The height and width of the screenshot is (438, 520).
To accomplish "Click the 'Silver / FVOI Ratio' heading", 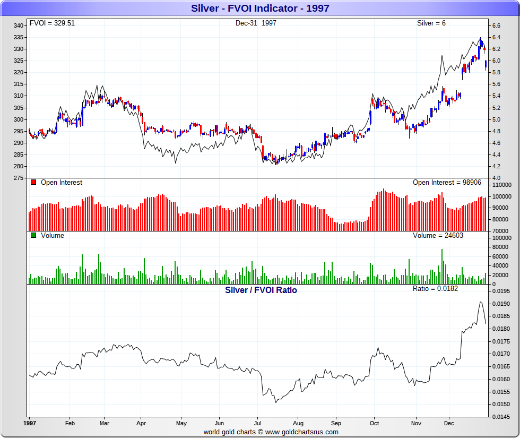I will click(261, 290).
